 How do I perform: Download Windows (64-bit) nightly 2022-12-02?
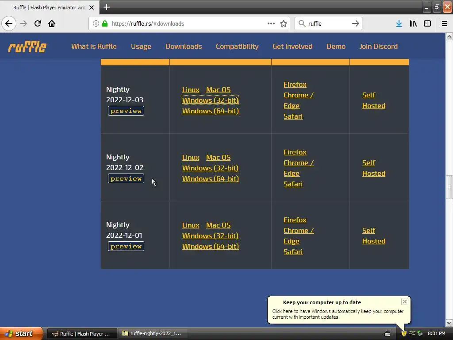click(210, 179)
